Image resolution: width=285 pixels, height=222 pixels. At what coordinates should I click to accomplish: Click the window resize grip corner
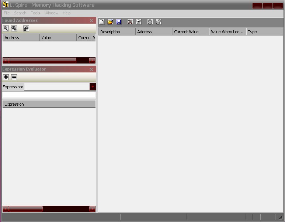pos(281,217)
